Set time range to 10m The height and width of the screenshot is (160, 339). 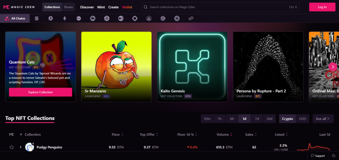coord(207,119)
